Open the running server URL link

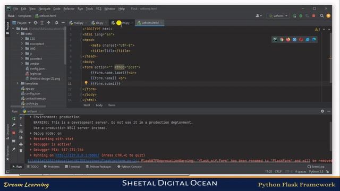77,155
